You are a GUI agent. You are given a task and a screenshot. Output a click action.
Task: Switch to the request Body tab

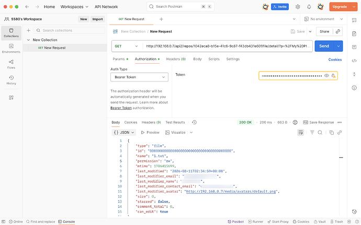coord(197,59)
